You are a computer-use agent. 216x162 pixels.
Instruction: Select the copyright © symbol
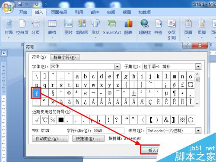click(69, 93)
